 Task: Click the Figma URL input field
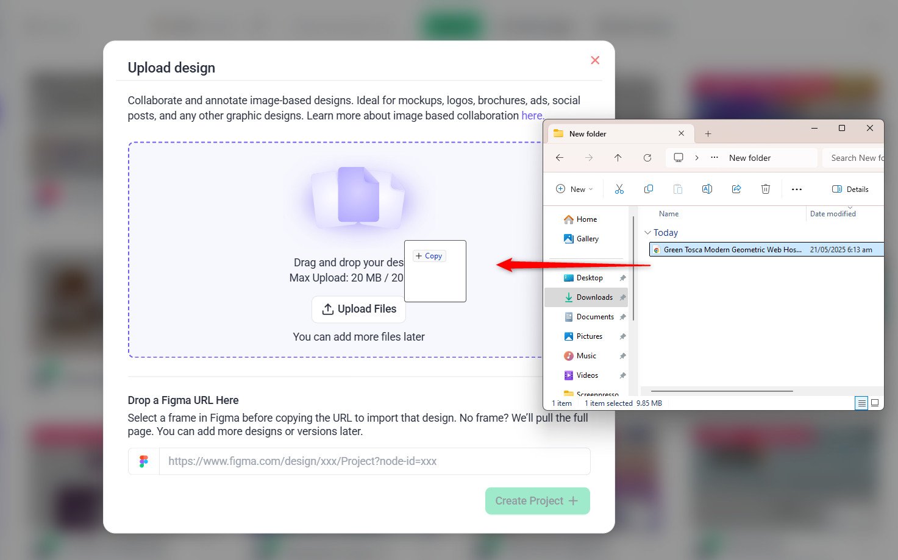[374, 461]
